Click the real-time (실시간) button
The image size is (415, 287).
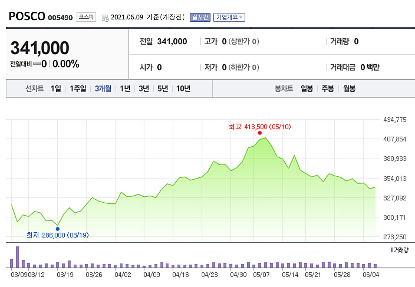point(200,17)
